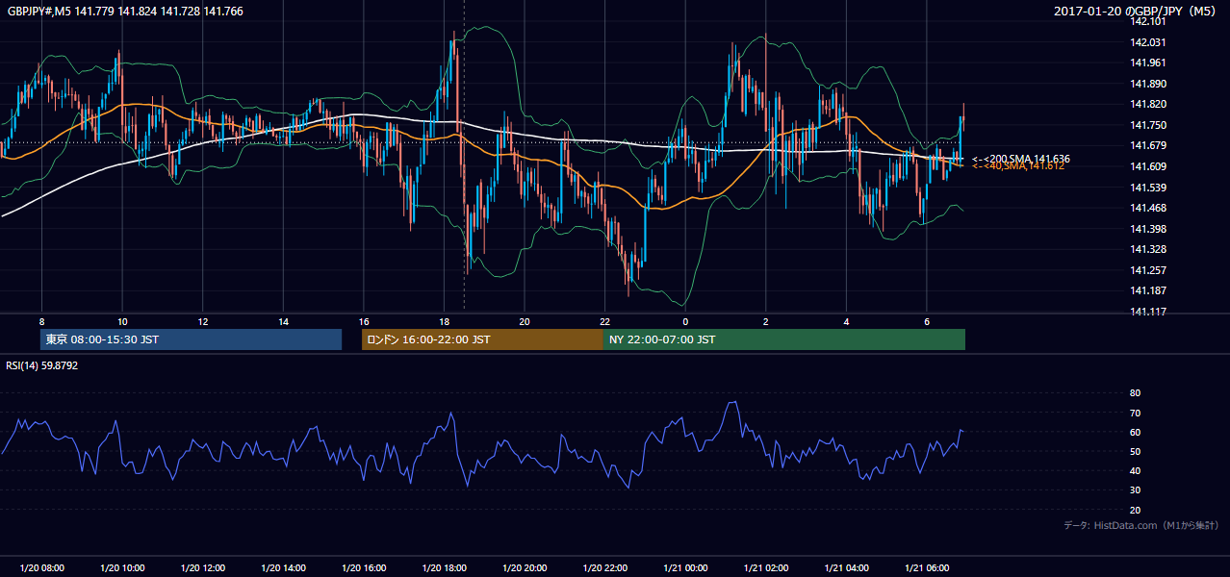Screen dimensions: 1230x577
Task: Click the 1/20 14:00 date label
Action: (283, 568)
